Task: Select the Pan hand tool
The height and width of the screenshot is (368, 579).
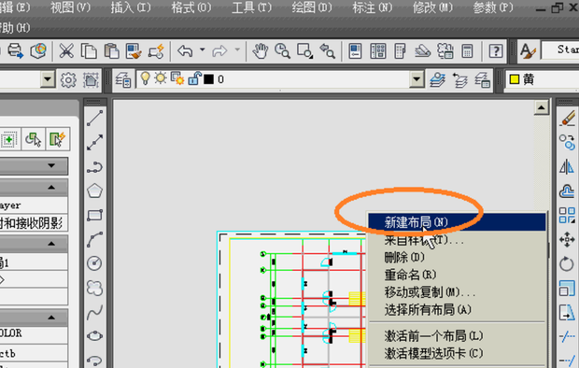Action: click(x=261, y=51)
